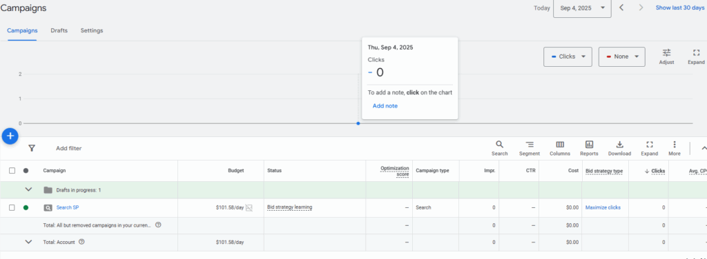Image resolution: width=707 pixels, height=259 pixels.
Task: Open the Maximize clicks bid strategy link
Action: click(603, 207)
